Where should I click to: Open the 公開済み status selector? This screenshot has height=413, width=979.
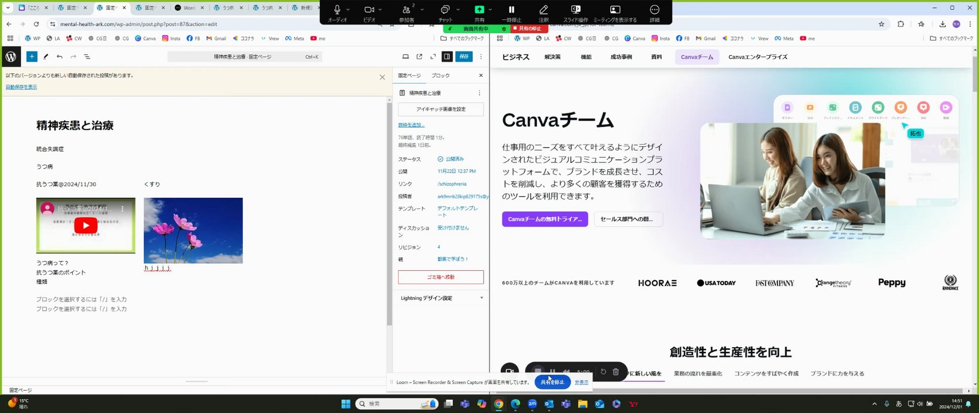(451, 159)
